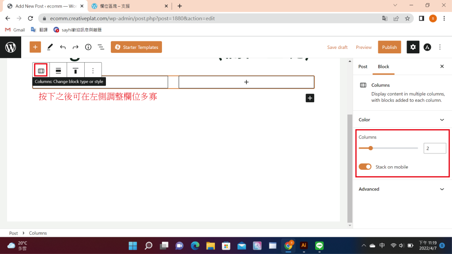Select the pencil Tools icon
452x254 pixels.
point(50,47)
